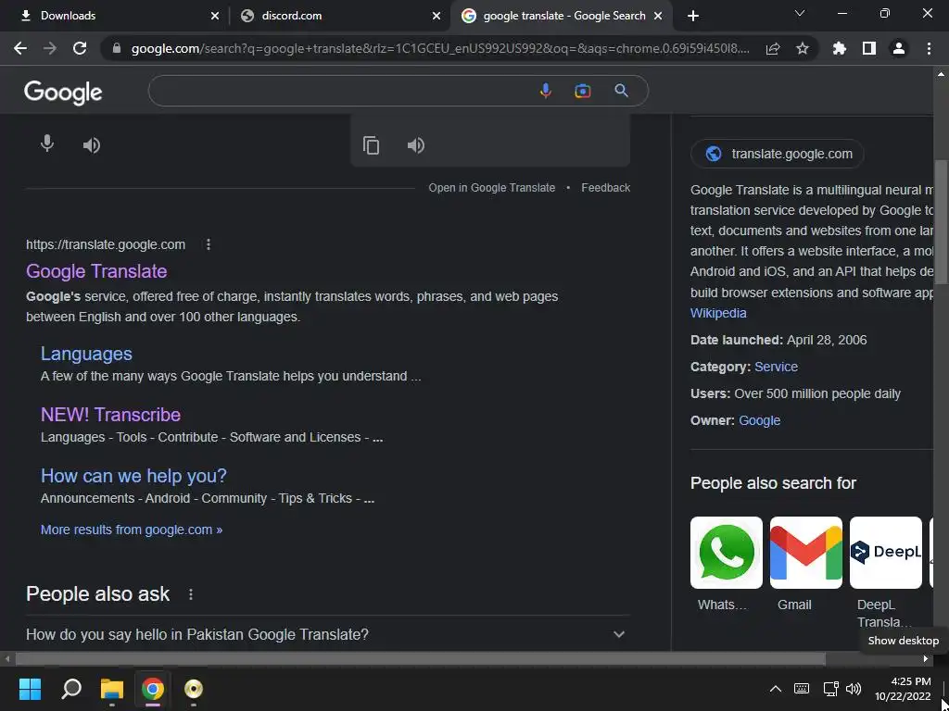The image size is (949, 711).
Task: Click the Chrome forward arrow
Action: [x=50, y=48]
